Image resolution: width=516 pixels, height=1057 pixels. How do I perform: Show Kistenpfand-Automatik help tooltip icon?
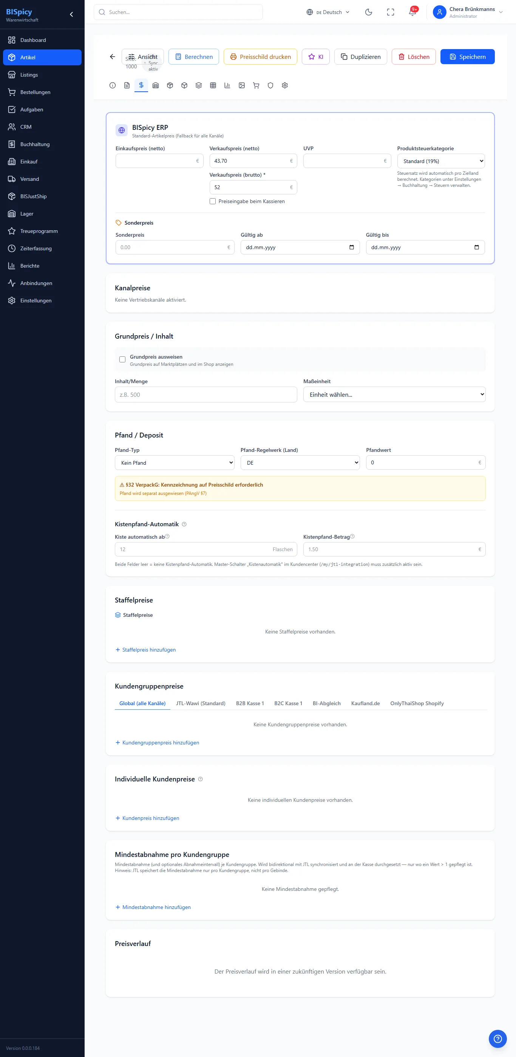tap(184, 524)
